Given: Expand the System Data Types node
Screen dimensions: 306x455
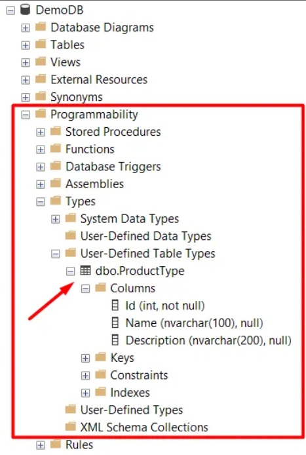Looking at the screenshot, I should pyautogui.click(x=56, y=220).
